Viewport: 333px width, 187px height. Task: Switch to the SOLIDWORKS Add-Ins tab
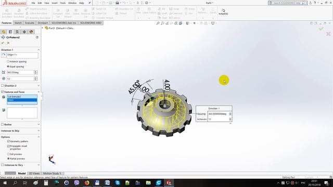[x=64, y=23]
